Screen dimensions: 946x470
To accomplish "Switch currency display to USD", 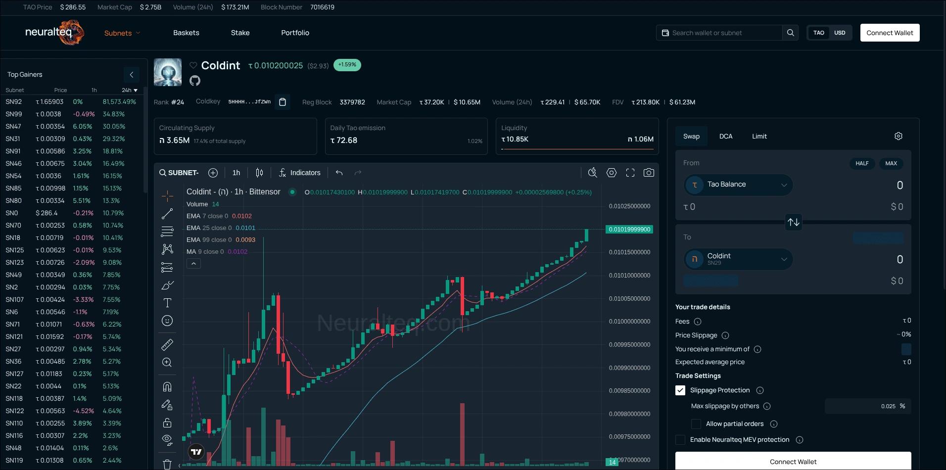I will click(x=840, y=33).
